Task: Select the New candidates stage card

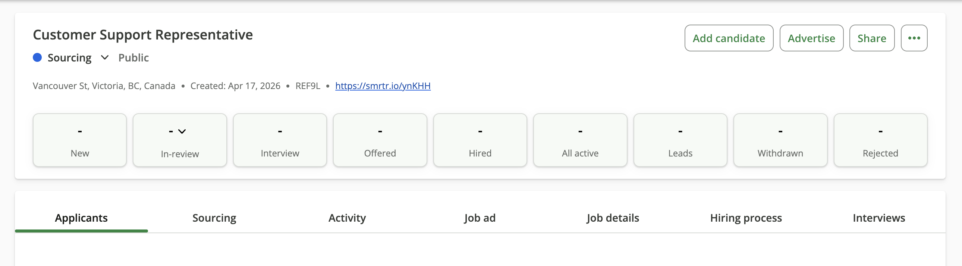Action: point(80,140)
